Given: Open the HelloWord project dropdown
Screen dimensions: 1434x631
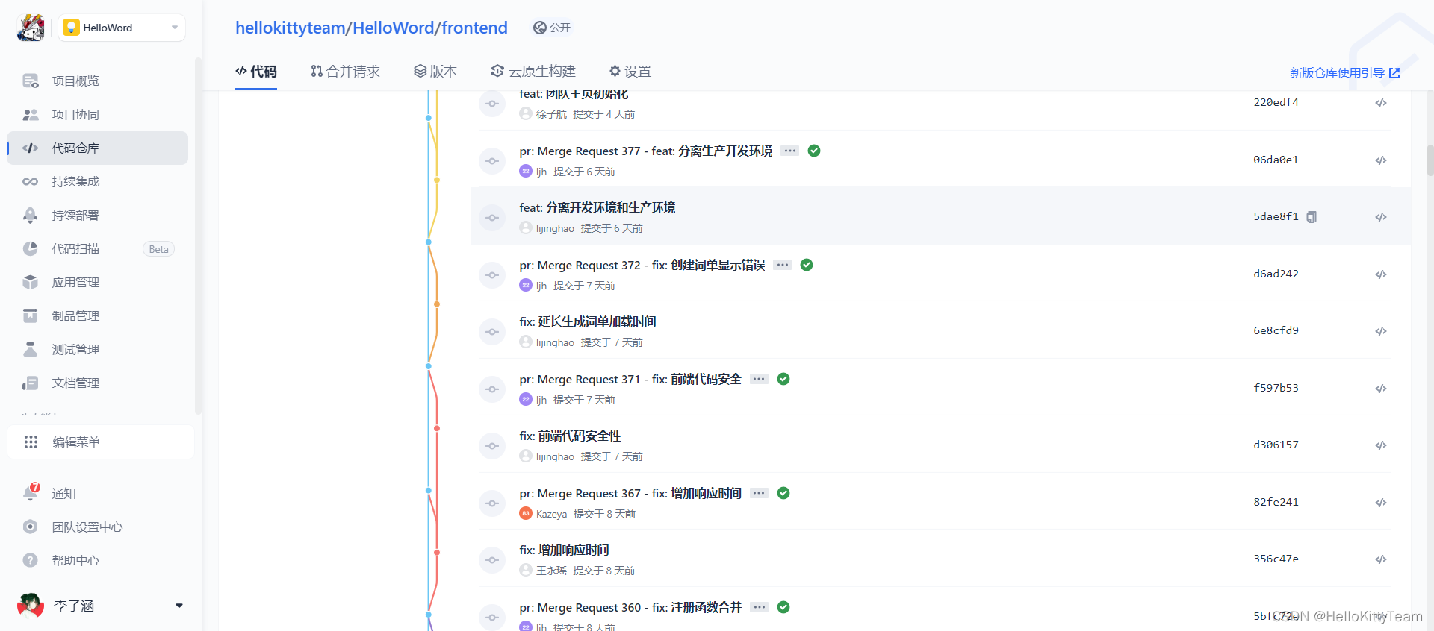Looking at the screenshot, I should tap(122, 28).
